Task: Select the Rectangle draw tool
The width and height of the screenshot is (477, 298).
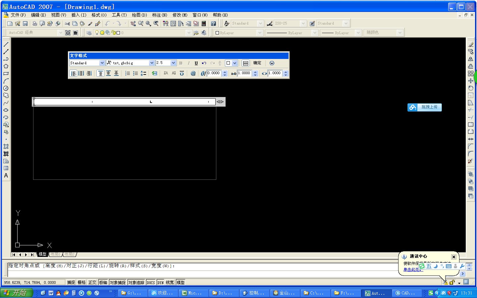Action: pos(6,74)
